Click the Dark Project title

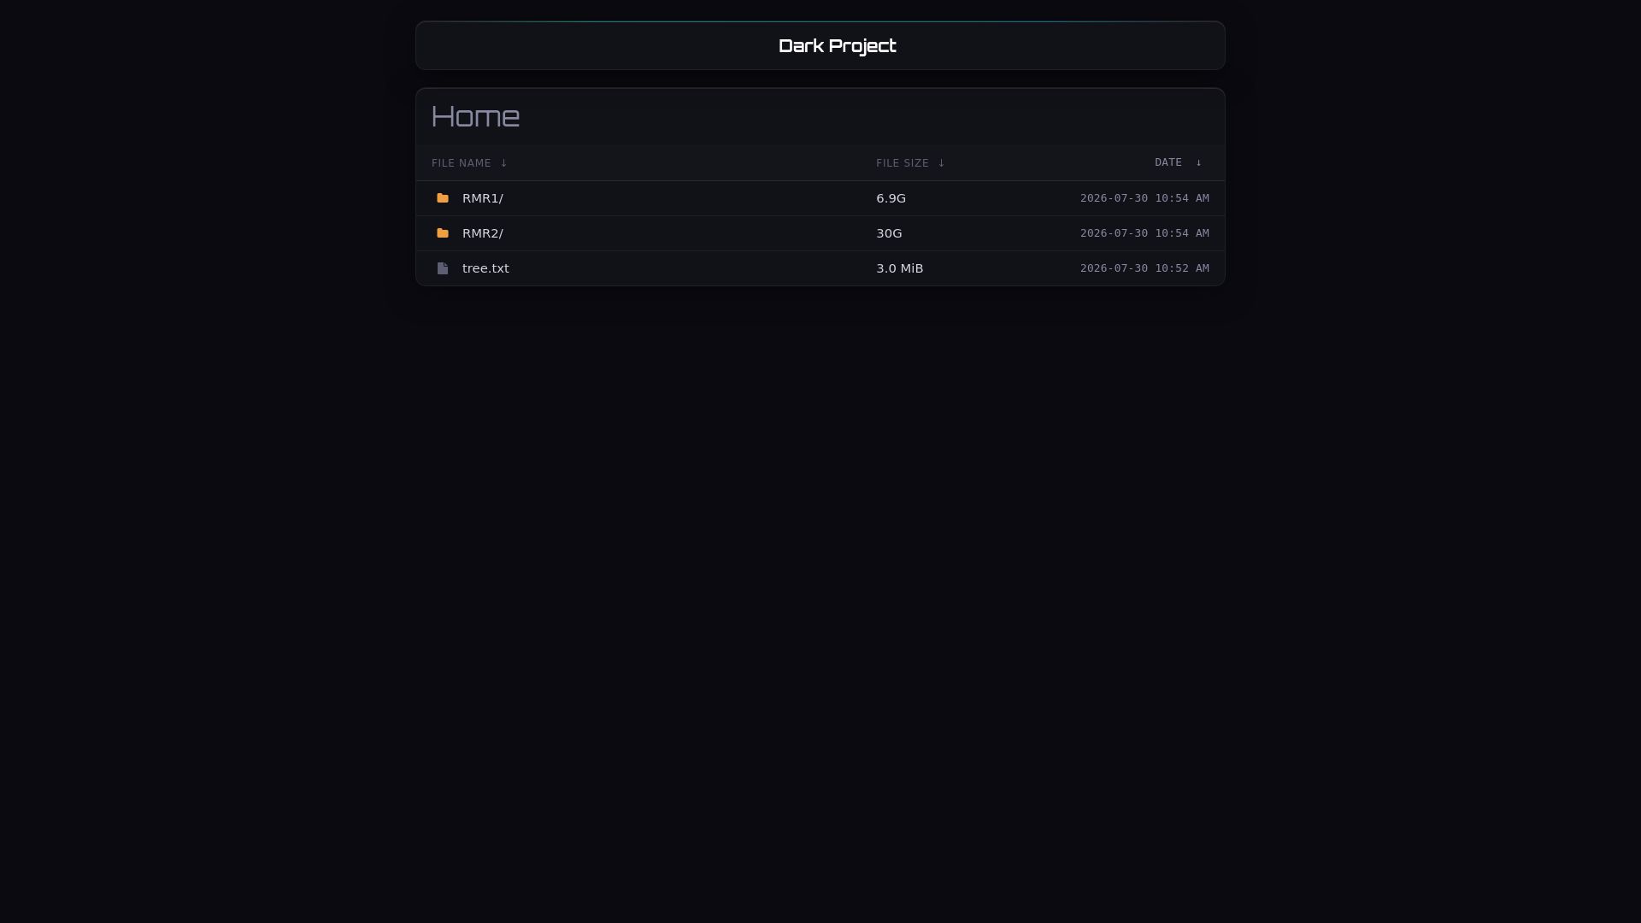(x=838, y=46)
